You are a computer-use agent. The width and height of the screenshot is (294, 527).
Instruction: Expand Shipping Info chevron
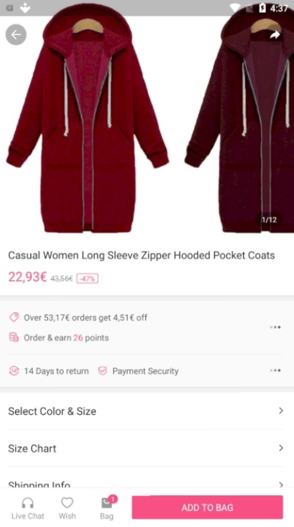pos(281,484)
